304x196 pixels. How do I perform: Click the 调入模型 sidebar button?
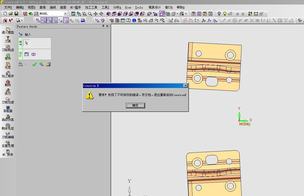pos(8,31)
